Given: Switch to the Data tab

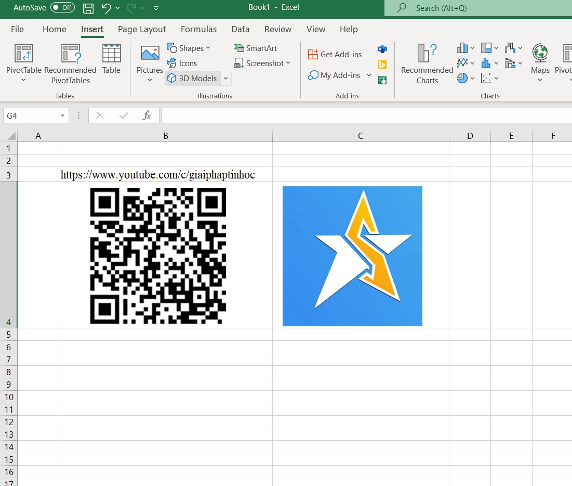Looking at the screenshot, I should (240, 29).
